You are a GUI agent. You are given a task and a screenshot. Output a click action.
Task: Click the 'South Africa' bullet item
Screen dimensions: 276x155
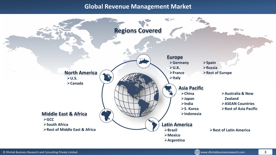coord(56,125)
